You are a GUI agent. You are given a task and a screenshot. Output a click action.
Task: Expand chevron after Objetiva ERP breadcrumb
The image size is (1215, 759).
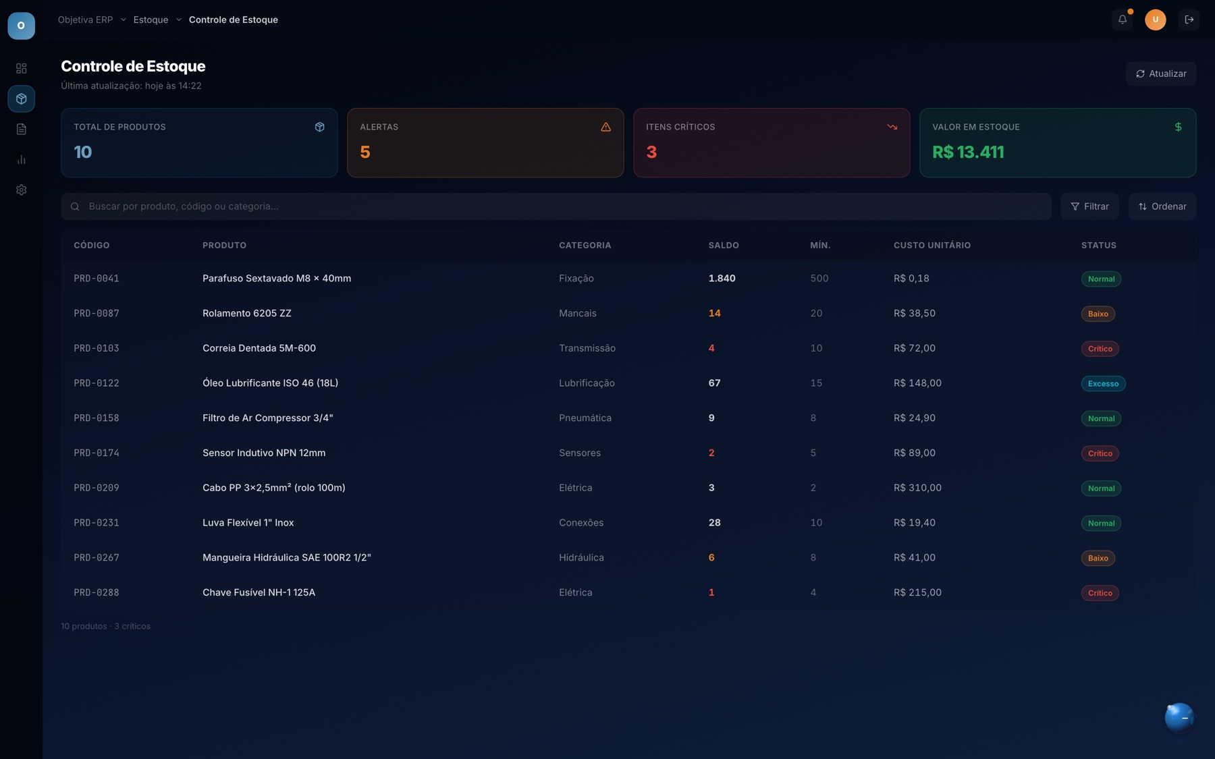[x=123, y=20]
